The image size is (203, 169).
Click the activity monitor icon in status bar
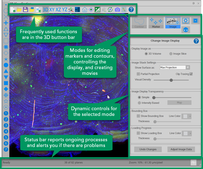tap(193, 163)
